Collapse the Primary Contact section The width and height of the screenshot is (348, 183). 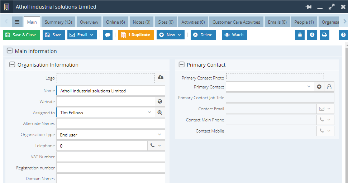click(181, 65)
